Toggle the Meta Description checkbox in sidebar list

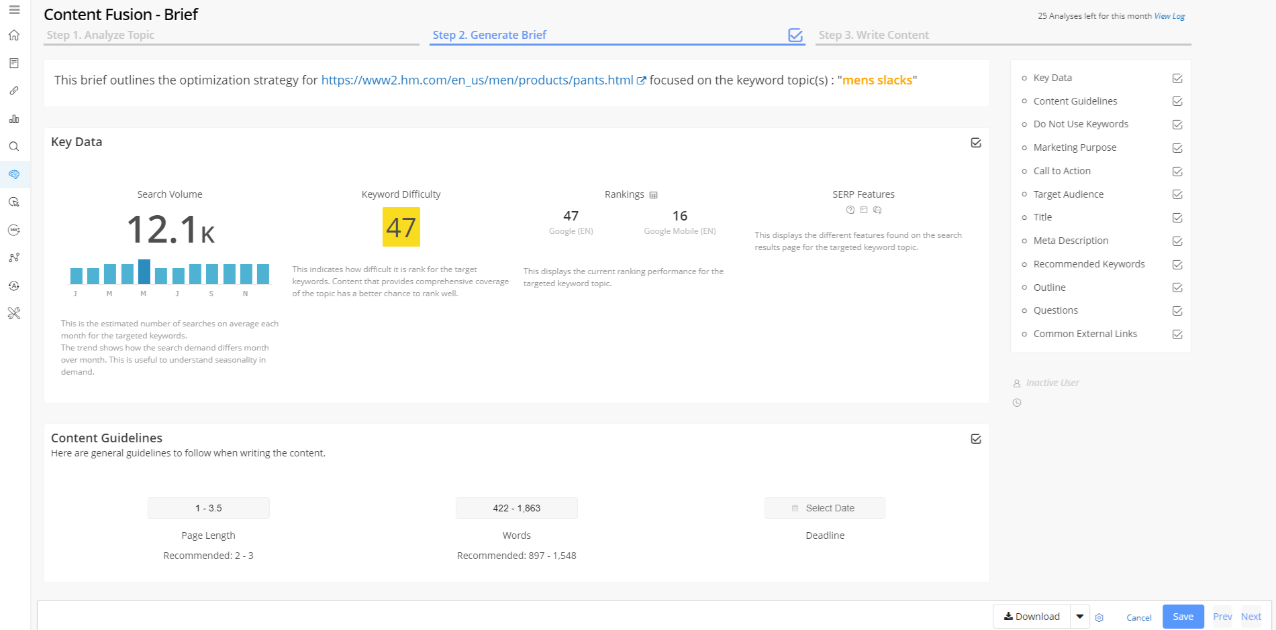[x=1177, y=241]
